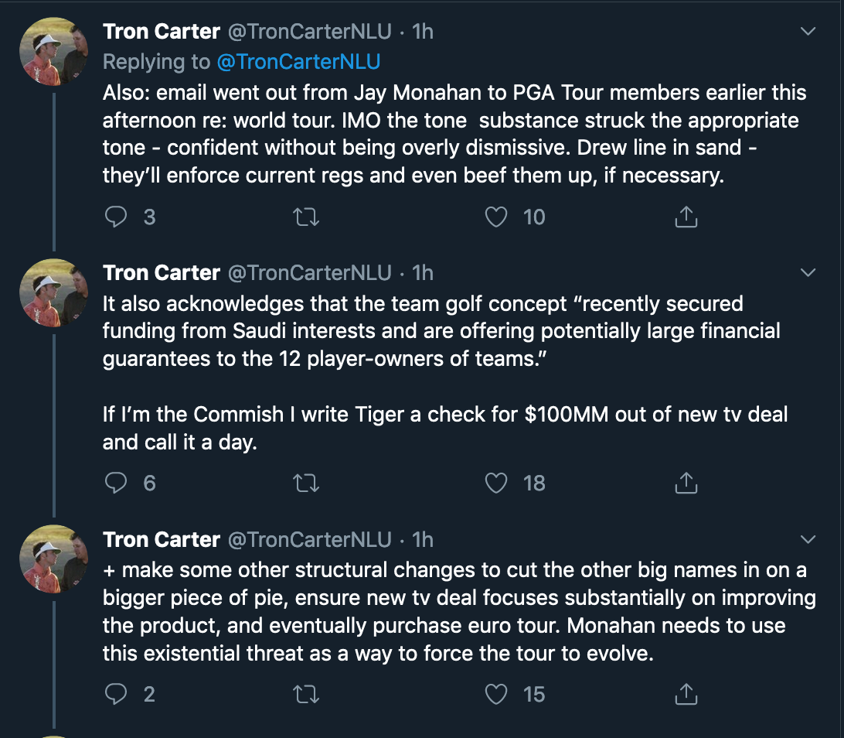Image resolution: width=844 pixels, height=738 pixels.
Task: Expand the Saudi funding tweet options menu
Action: (808, 273)
